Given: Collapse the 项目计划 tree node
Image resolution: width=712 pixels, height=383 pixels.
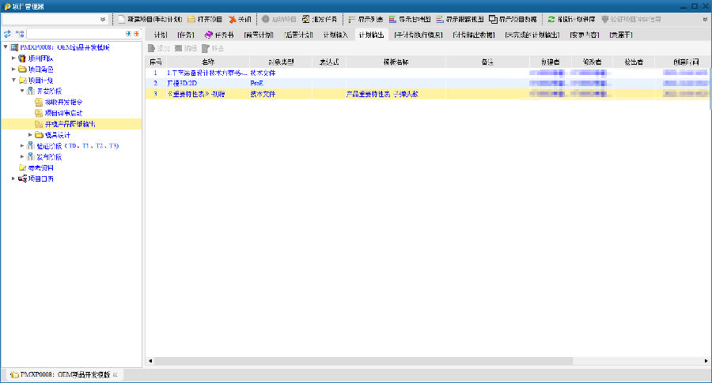Looking at the screenshot, I should tap(13, 80).
